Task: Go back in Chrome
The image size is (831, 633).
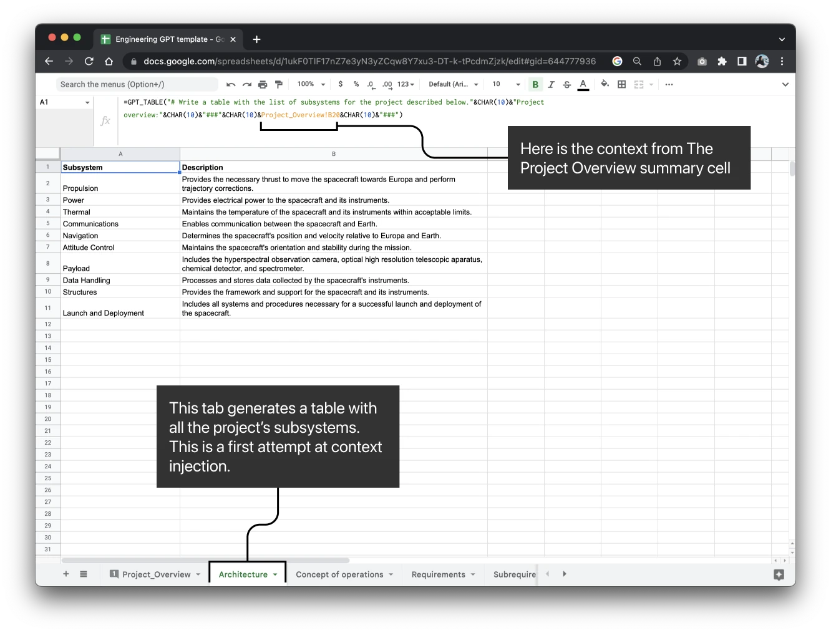Action: click(49, 61)
